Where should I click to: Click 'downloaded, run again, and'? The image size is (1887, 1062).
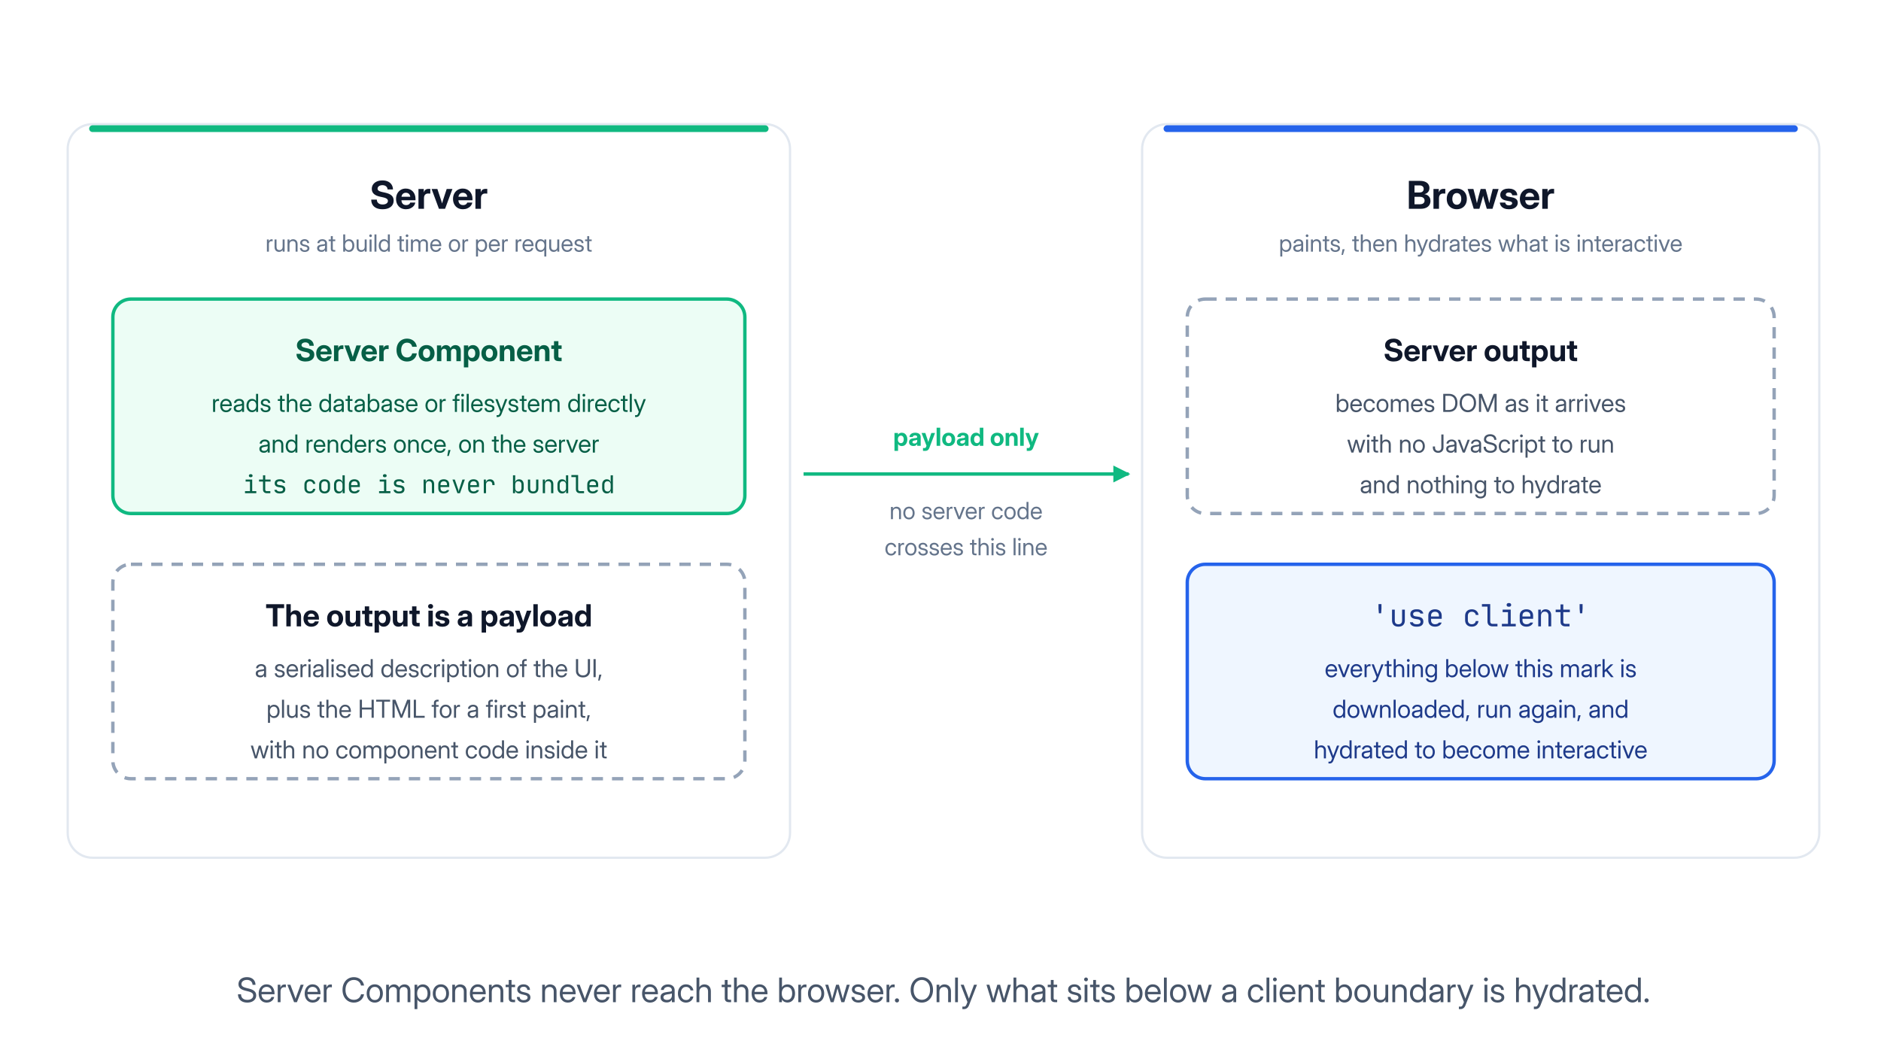(x=1479, y=710)
